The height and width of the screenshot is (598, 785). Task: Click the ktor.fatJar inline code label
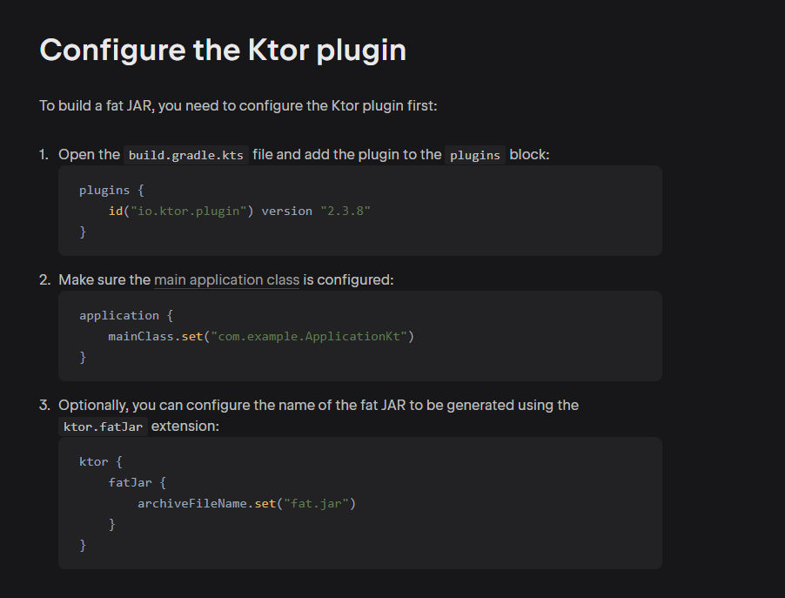(x=103, y=427)
